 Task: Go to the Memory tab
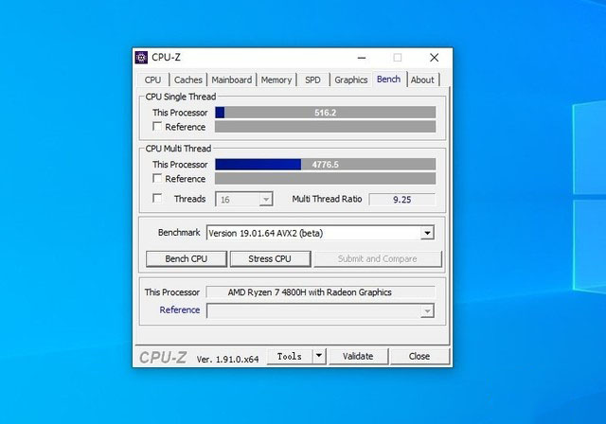[x=276, y=79]
